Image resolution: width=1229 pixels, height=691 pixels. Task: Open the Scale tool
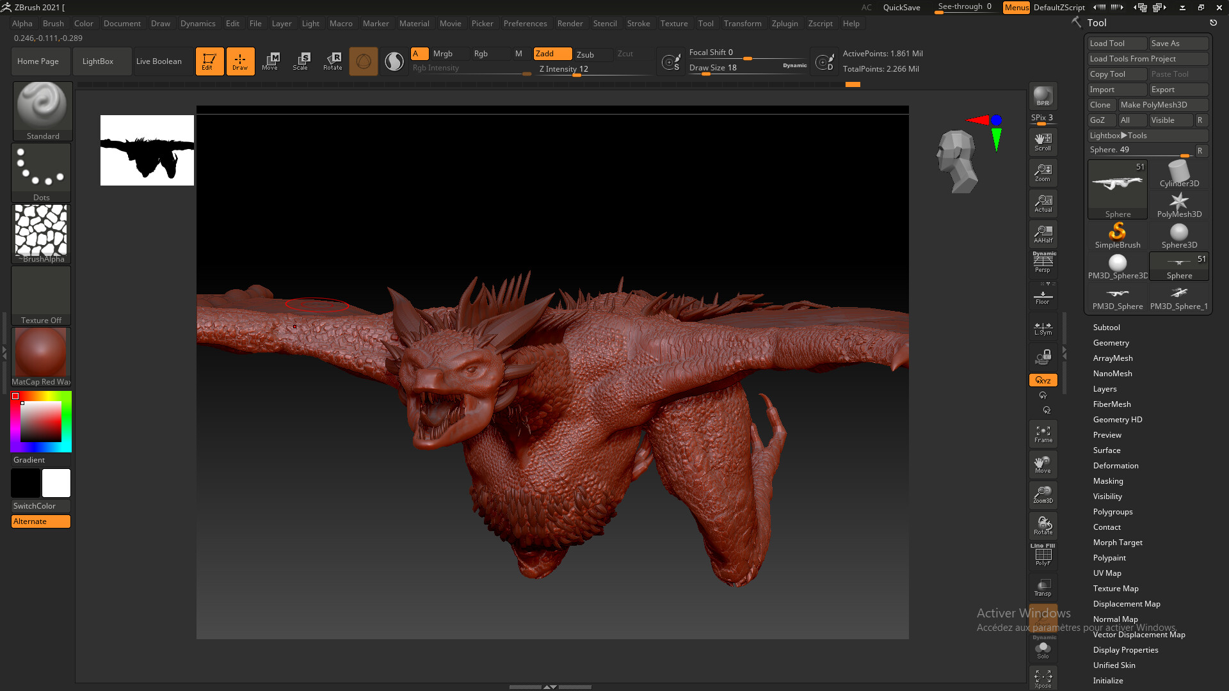[301, 61]
